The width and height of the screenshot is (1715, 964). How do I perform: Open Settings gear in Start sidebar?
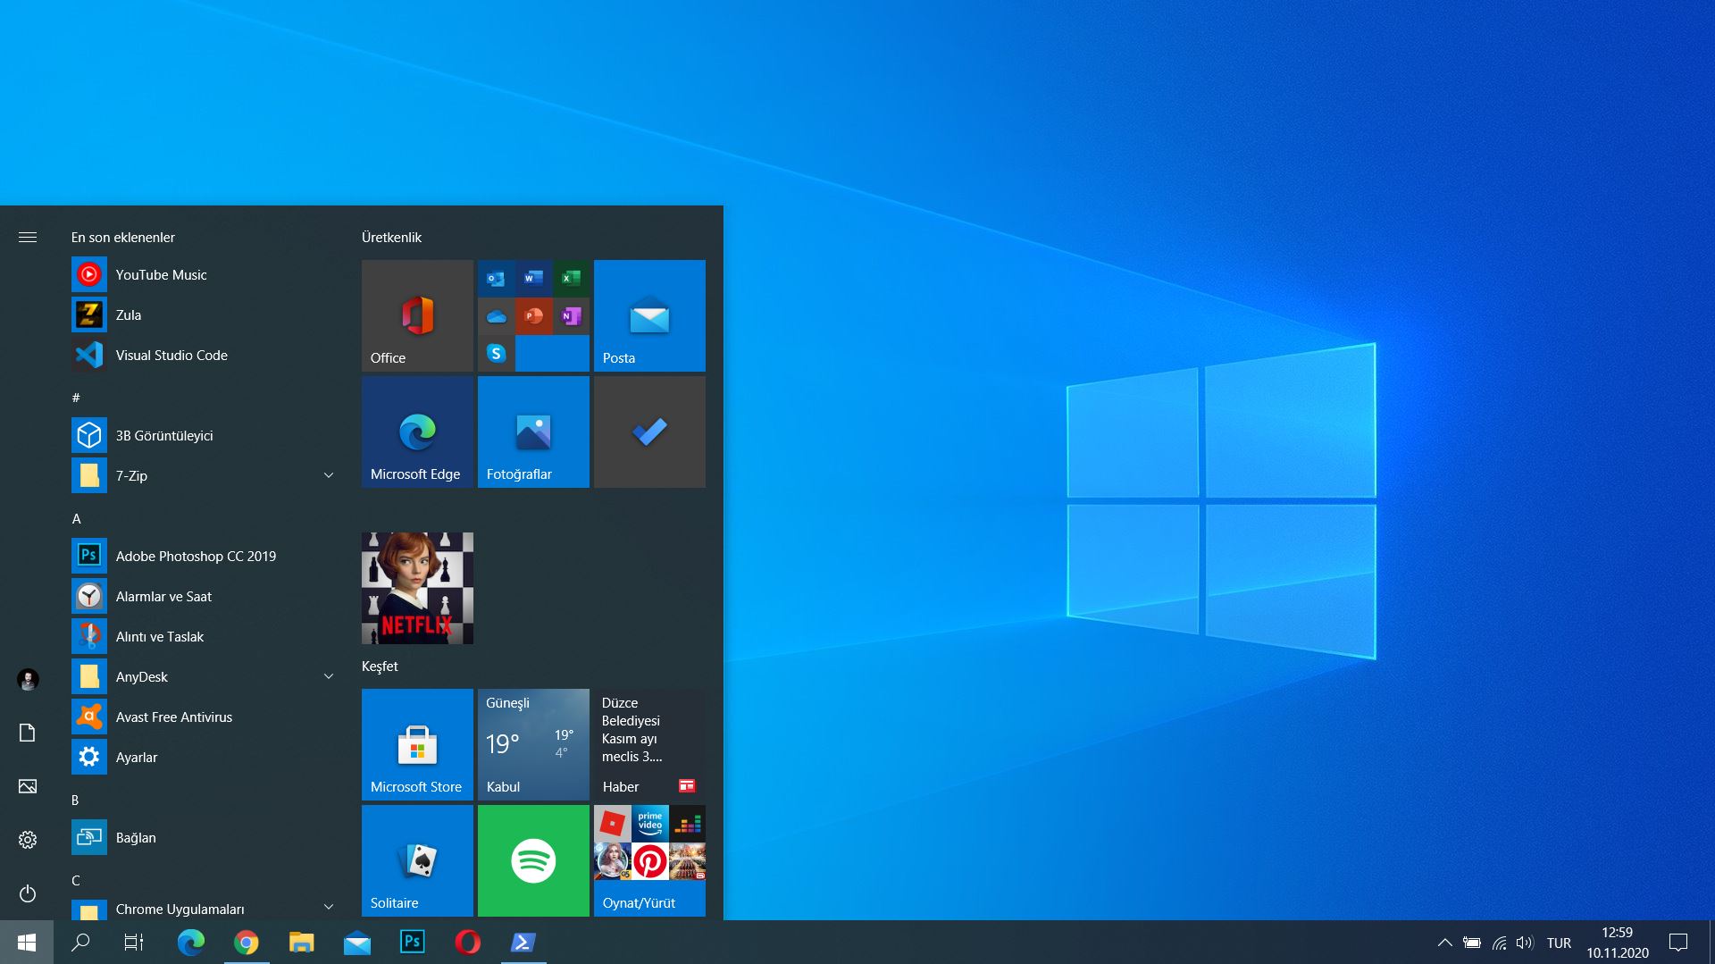click(x=28, y=840)
